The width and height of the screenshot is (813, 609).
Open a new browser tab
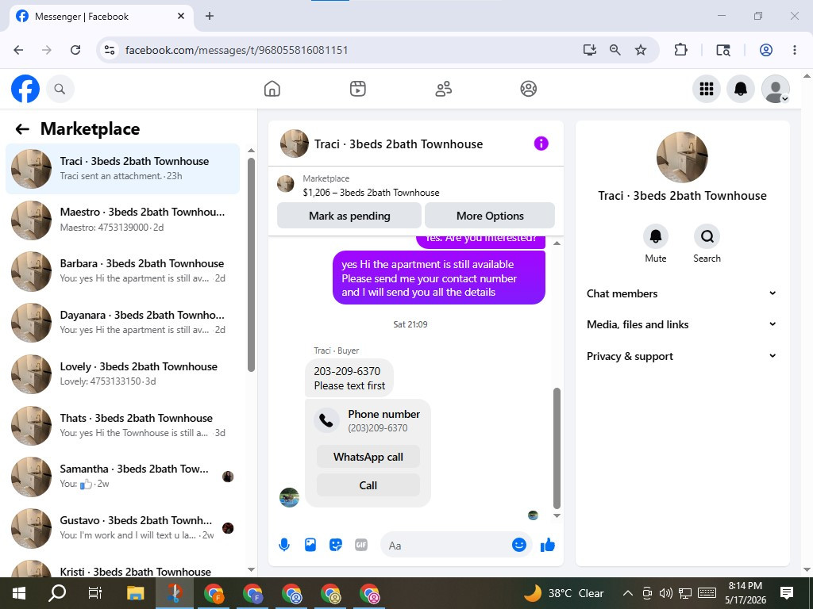[x=210, y=16]
